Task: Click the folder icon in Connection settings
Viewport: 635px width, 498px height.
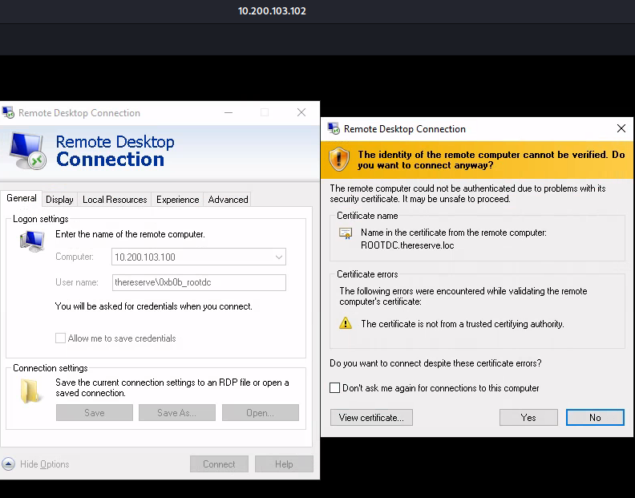Action: pyautogui.click(x=31, y=391)
